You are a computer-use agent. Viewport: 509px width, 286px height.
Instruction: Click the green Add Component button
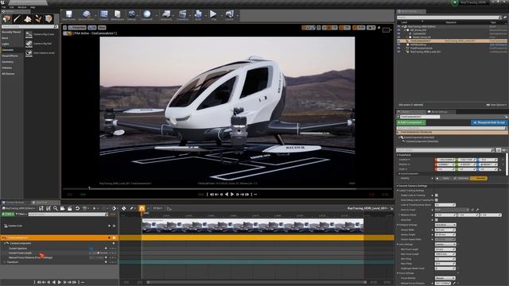pos(411,122)
